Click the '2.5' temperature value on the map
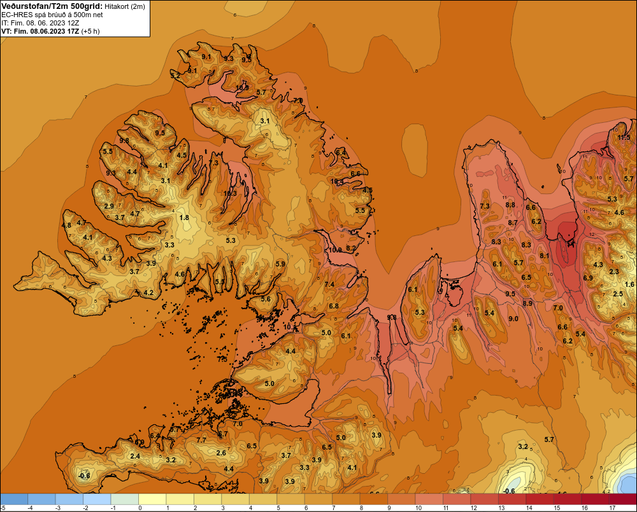 618,294
